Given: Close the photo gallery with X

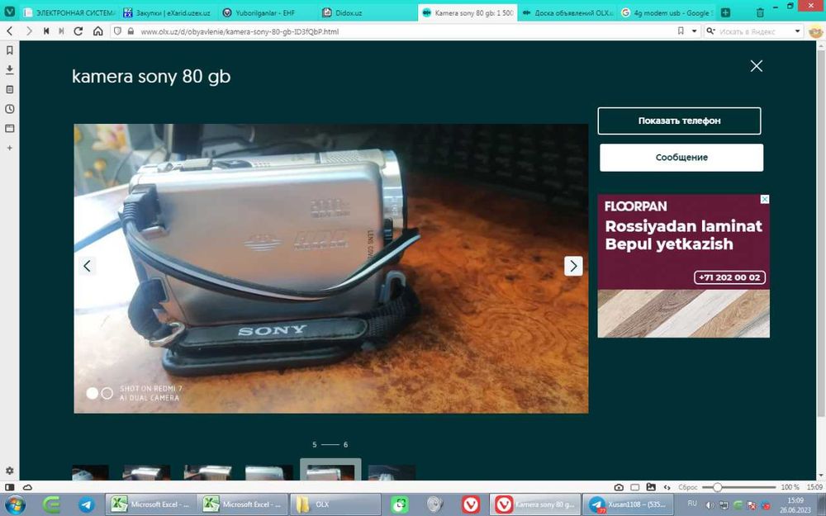Looking at the screenshot, I should coord(757,66).
